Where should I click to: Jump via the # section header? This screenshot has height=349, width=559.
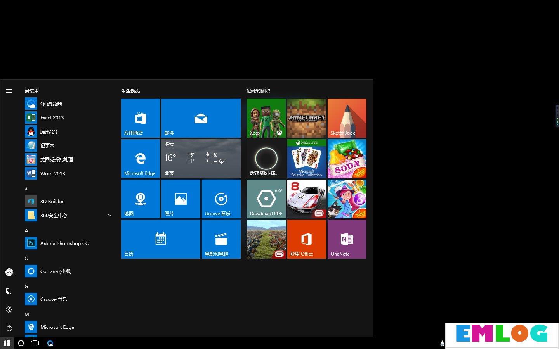(26, 188)
